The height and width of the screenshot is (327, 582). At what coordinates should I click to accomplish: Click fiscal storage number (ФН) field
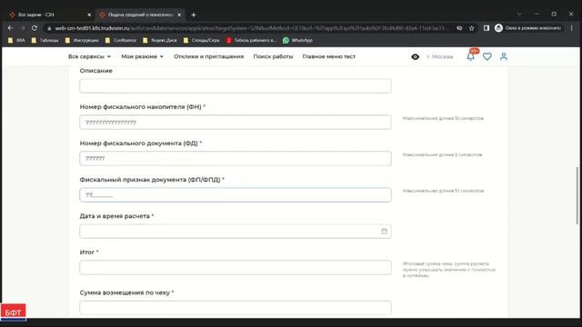coord(236,122)
